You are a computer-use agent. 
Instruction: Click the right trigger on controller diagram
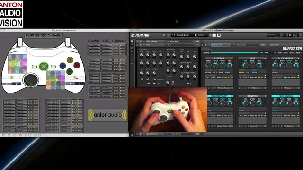[68, 42]
